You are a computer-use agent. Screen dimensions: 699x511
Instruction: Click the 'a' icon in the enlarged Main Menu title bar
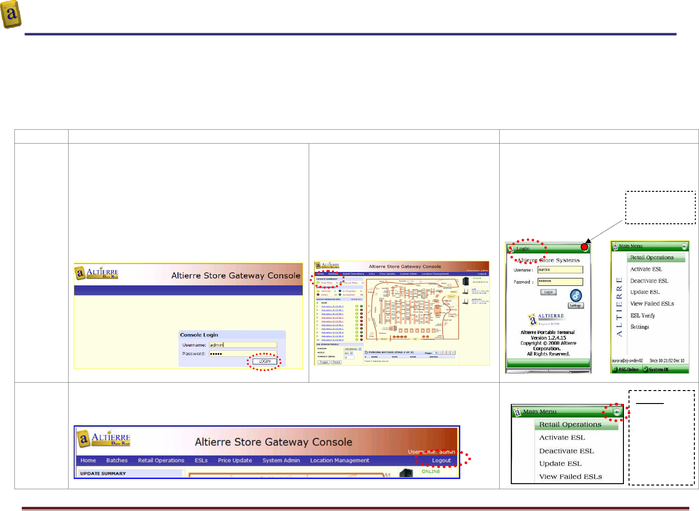[517, 411]
